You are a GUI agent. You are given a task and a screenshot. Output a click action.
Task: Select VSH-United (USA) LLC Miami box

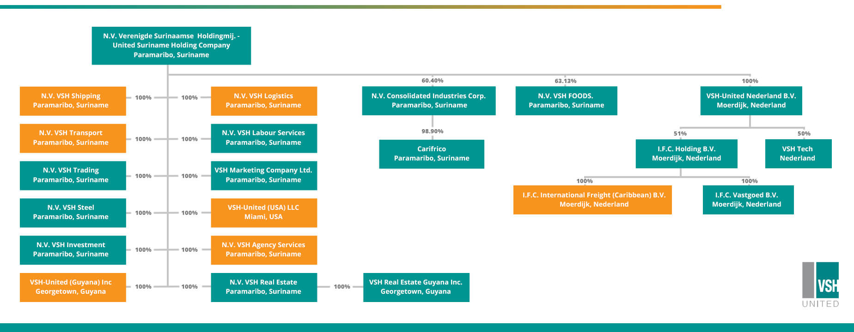(263, 213)
